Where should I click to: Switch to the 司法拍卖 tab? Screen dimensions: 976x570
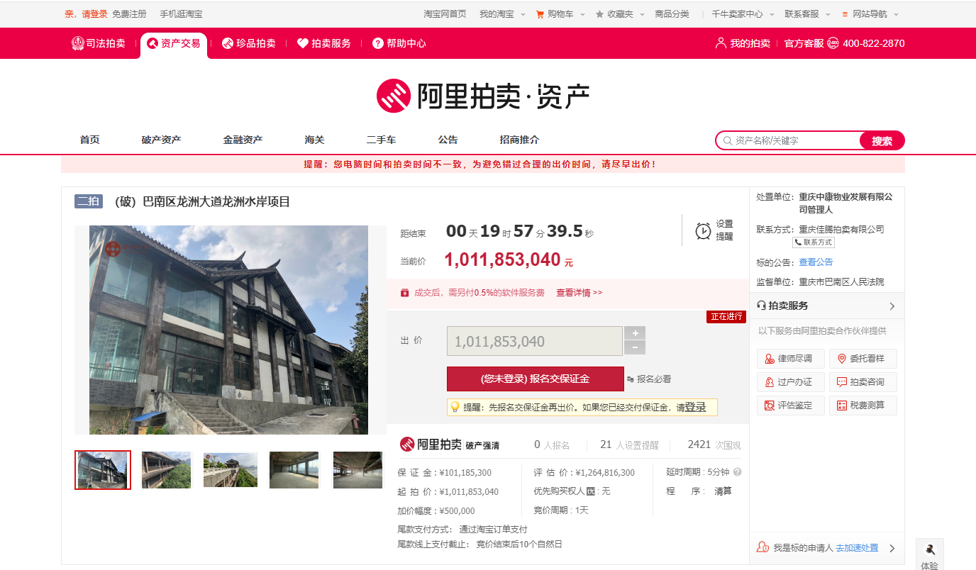[x=99, y=43]
